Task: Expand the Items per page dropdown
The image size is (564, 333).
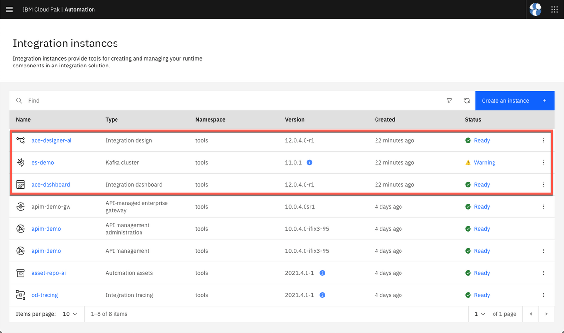Action: pos(70,314)
